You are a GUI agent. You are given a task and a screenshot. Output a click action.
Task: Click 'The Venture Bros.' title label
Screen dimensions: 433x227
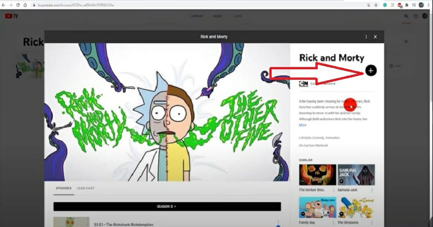pos(312,190)
